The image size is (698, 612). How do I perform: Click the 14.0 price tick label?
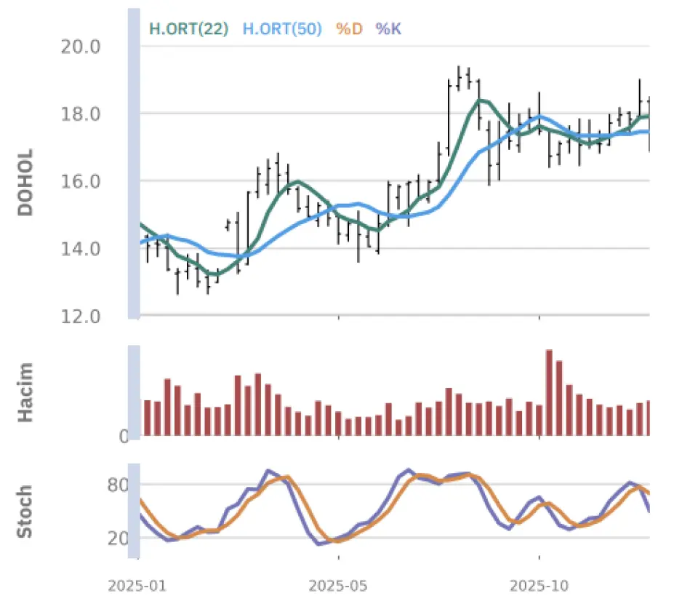pyautogui.click(x=79, y=249)
